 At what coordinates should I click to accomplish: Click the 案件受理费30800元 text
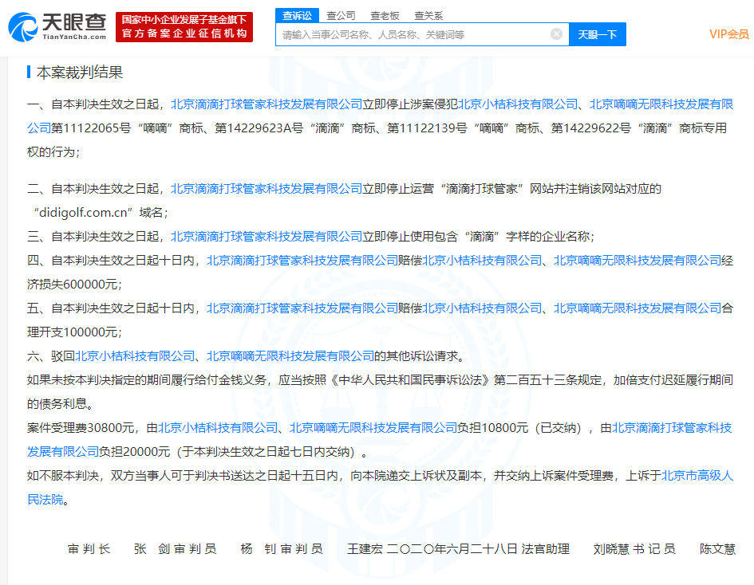81,427
